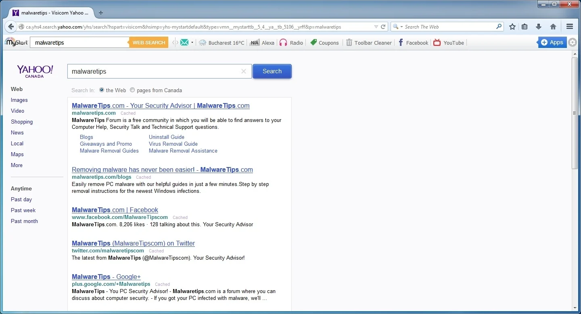The width and height of the screenshot is (581, 314).
Task: Filter results to Past week
Action: (23, 210)
